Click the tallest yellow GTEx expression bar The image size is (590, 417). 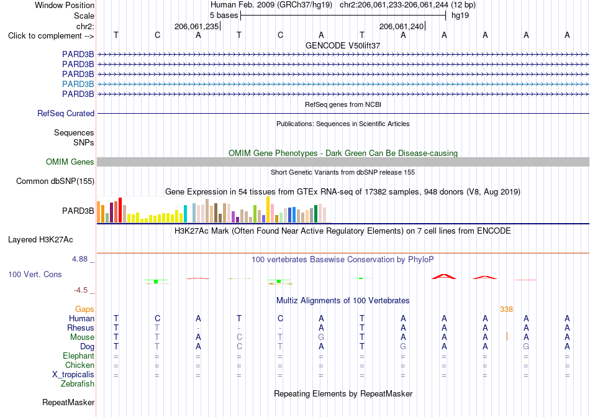click(268, 209)
